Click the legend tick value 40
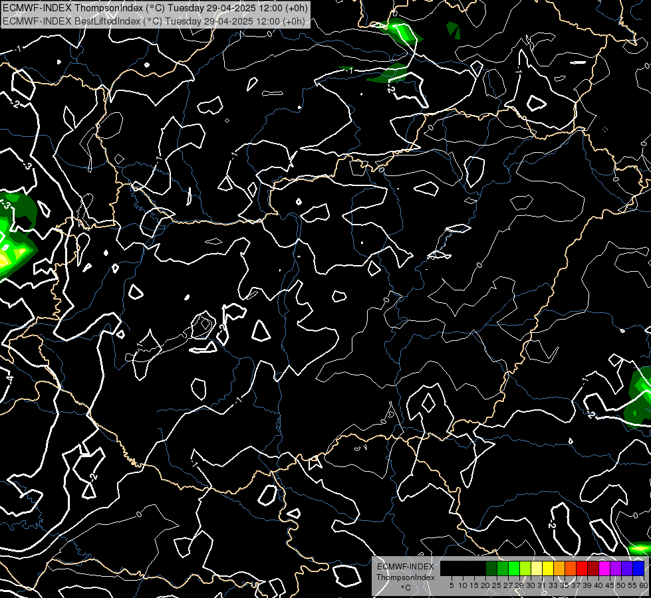Screen dimensions: 651x598 pos(598,585)
